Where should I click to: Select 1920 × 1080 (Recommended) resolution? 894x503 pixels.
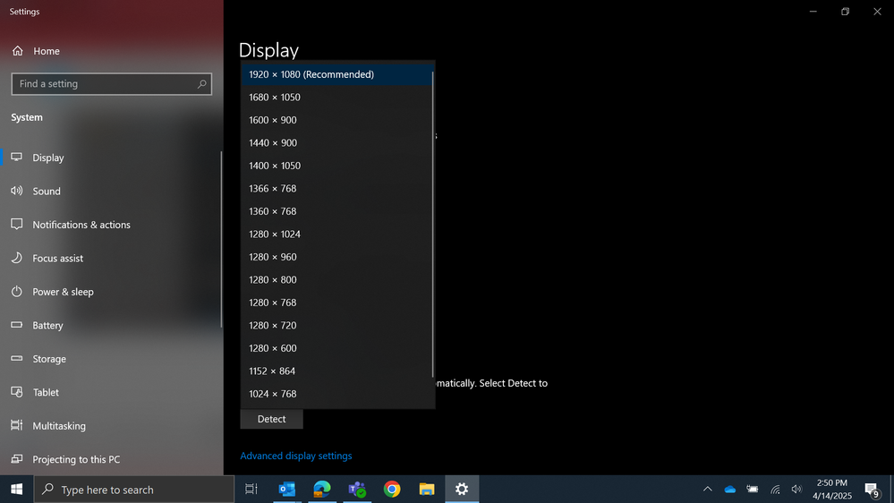pos(311,74)
